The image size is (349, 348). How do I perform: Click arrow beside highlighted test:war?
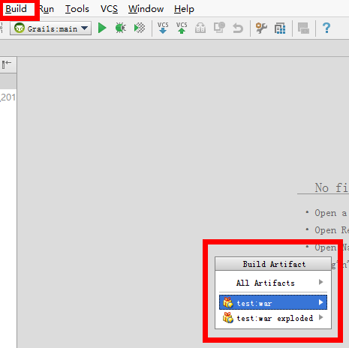coord(321,302)
